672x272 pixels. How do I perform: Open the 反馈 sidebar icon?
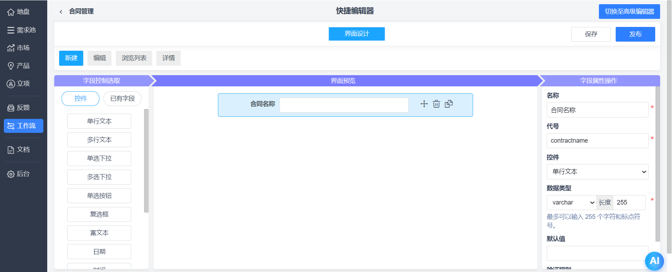[11, 108]
